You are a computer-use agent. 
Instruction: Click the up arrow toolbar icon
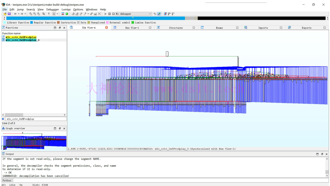click(x=49, y=14)
